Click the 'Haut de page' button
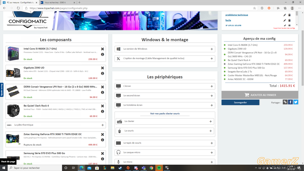304x171 pixels. tap(8, 161)
